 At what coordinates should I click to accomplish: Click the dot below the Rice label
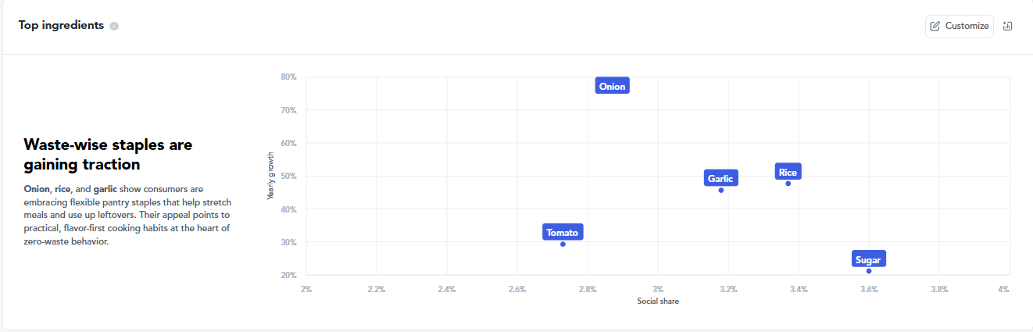coord(788,184)
